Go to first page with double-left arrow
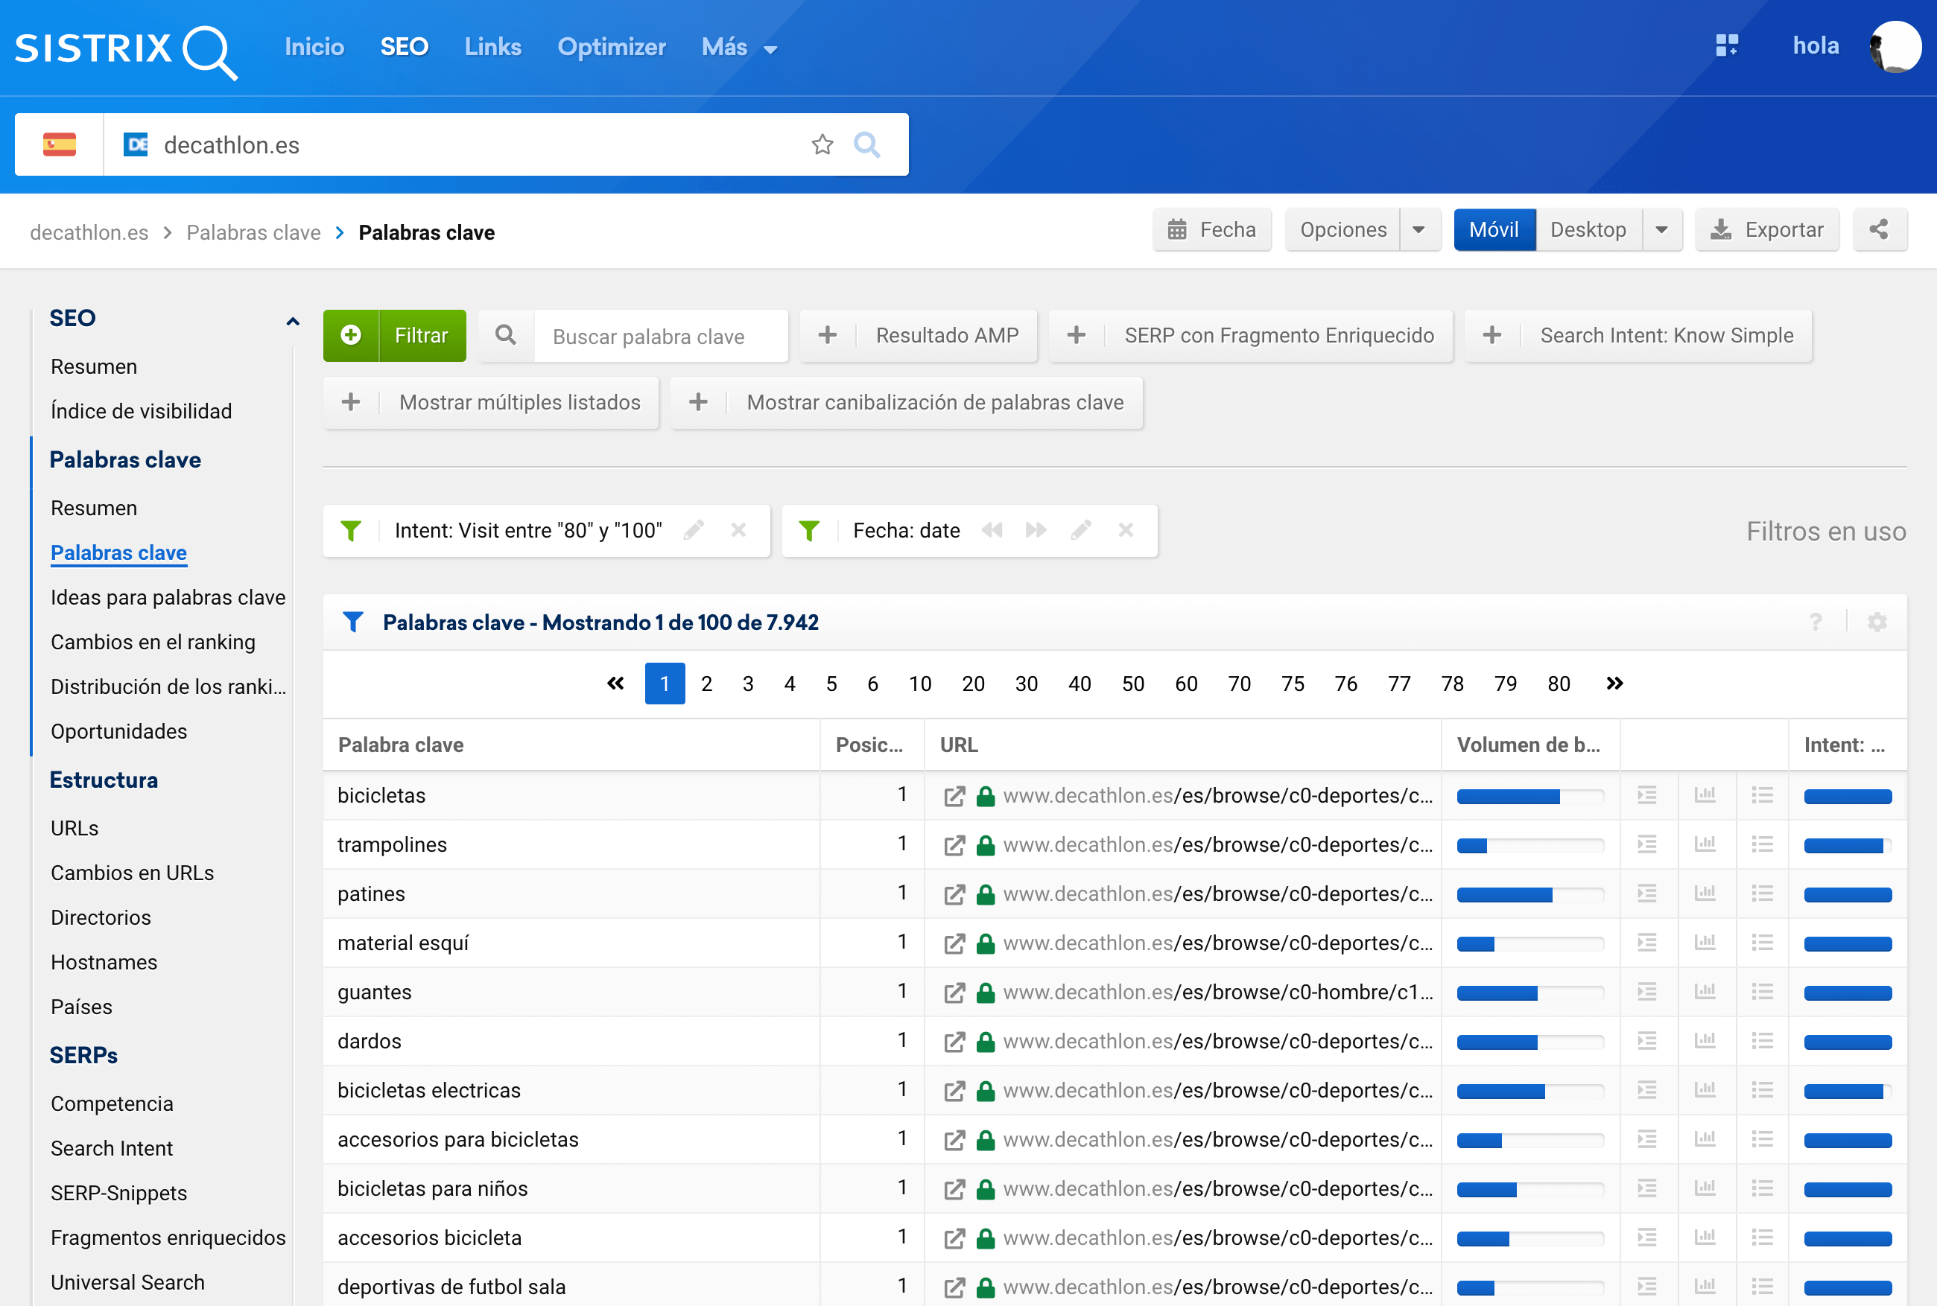1937x1306 pixels. (615, 684)
